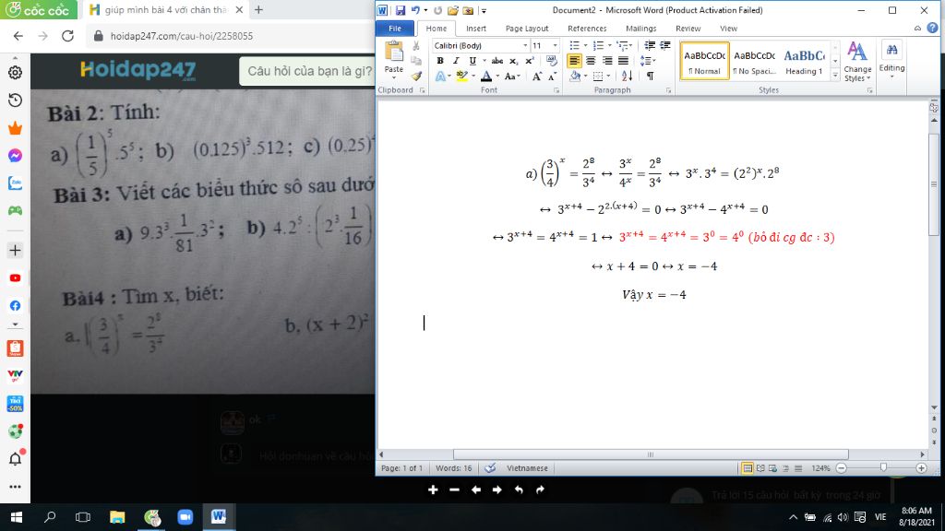
Task: Click the Clear Formatting icon
Action: tap(552, 61)
